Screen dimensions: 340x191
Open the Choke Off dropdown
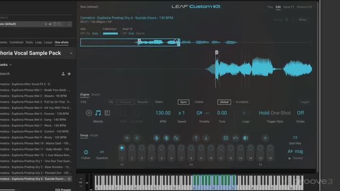(300, 113)
